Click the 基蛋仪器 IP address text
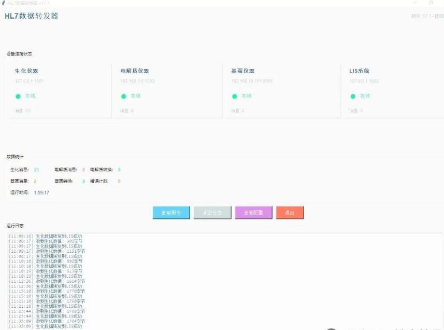The height and width of the screenshot is (330, 444). (x=252, y=81)
